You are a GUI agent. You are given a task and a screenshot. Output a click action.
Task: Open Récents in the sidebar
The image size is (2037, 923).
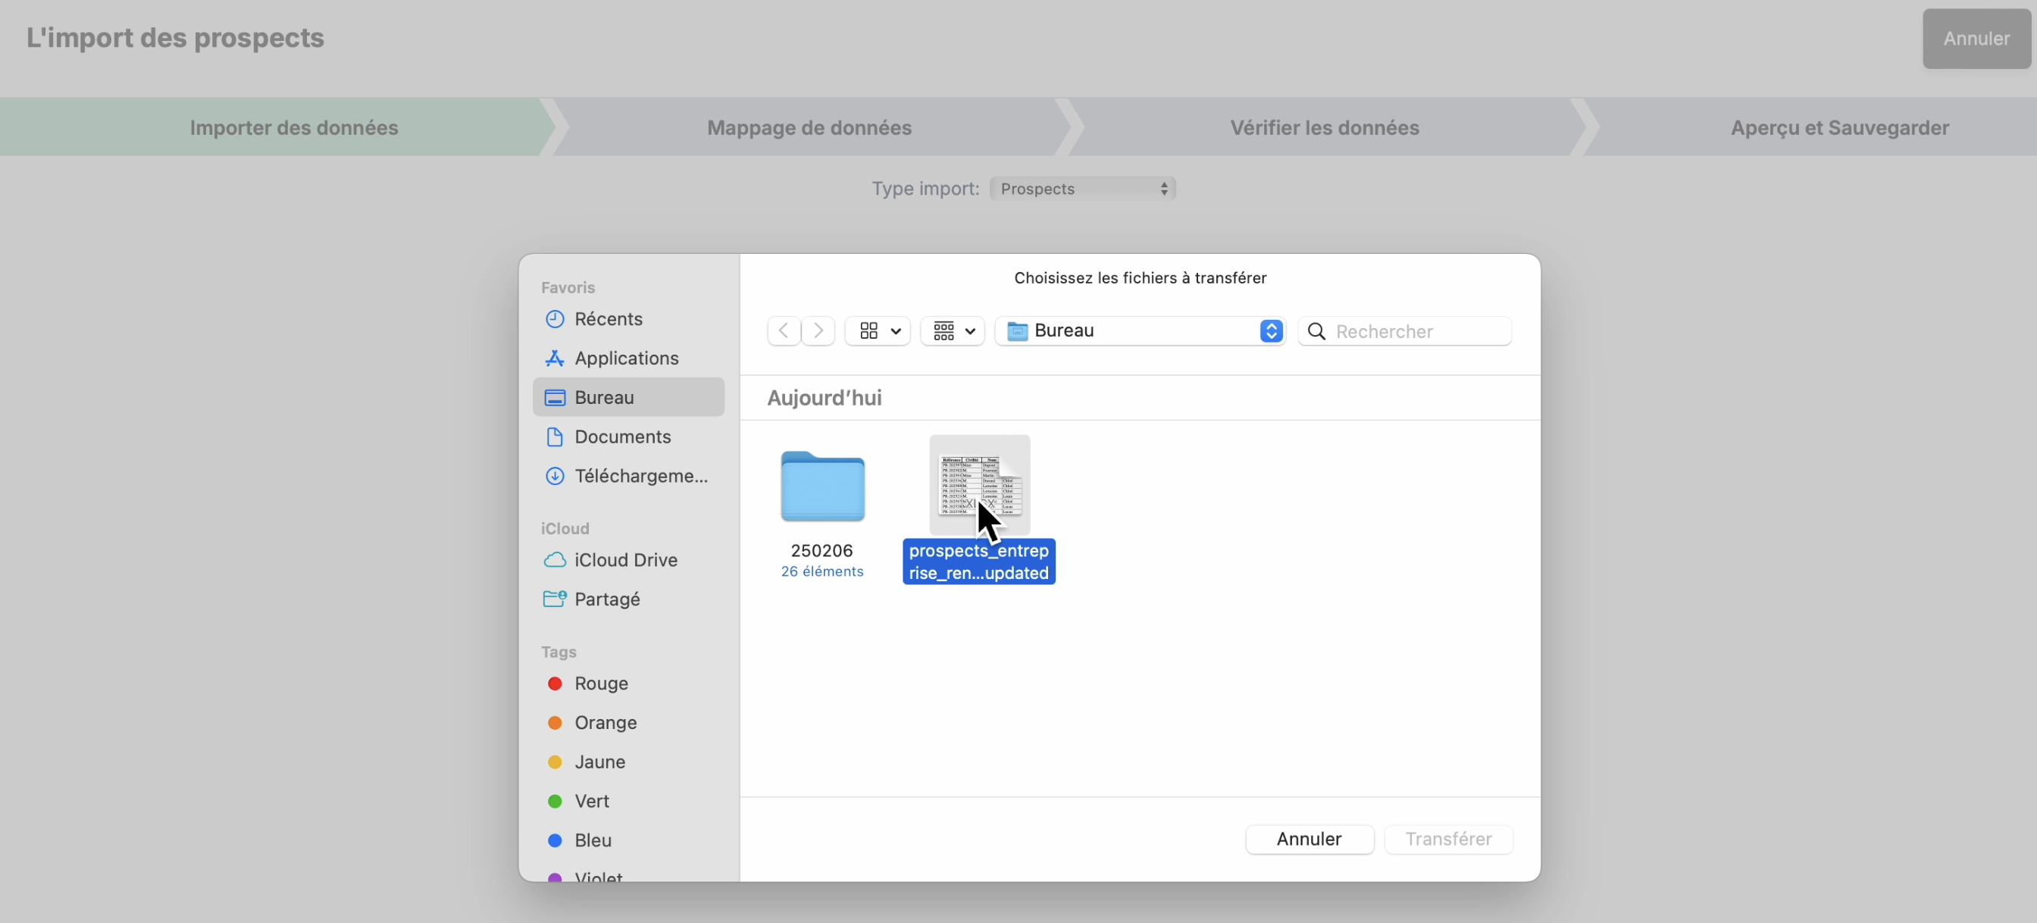pyautogui.click(x=607, y=319)
